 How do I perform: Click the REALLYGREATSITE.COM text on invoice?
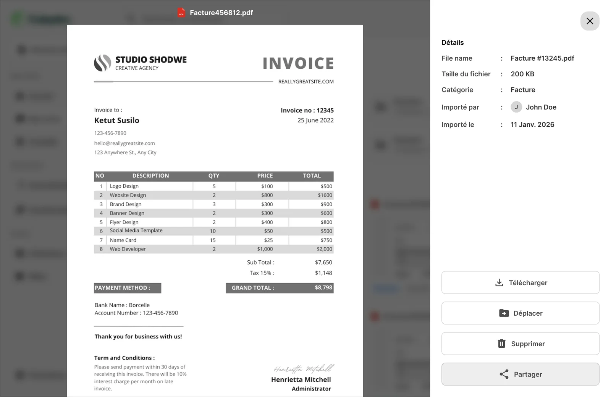tap(306, 82)
